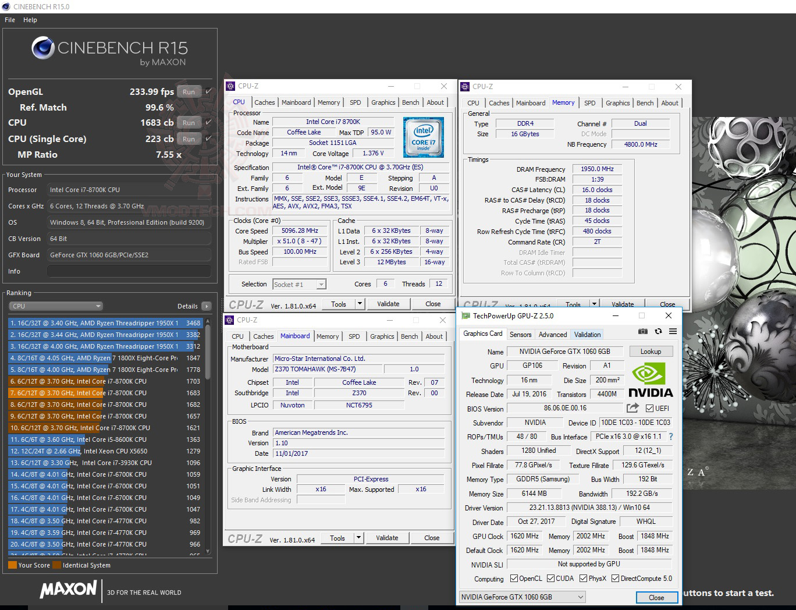The height and width of the screenshot is (610, 796).
Task: Click the Info input field in Cinebench
Action: [129, 271]
